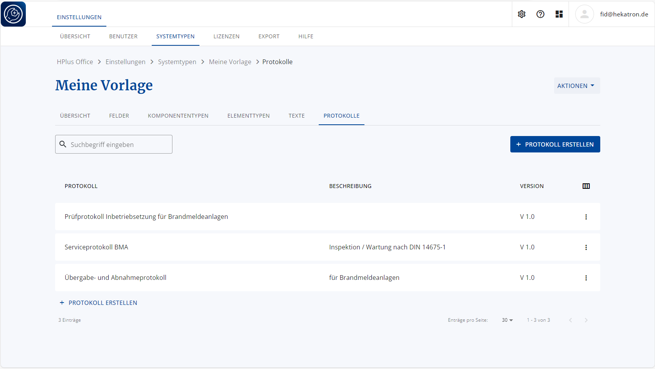The width and height of the screenshot is (655, 369).
Task: Click description für Brandmeldeanlagen
Action: pyautogui.click(x=364, y=278)
